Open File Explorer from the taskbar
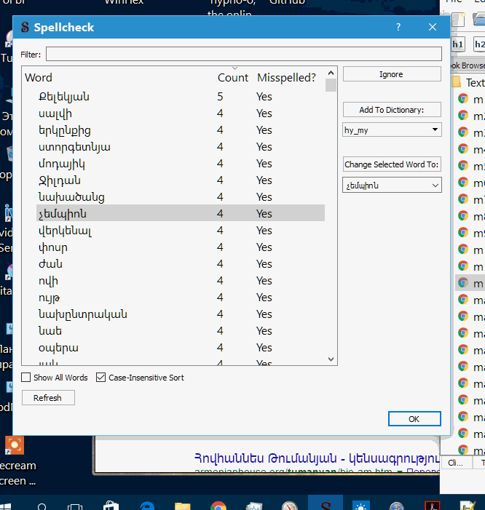This screenshot has height=510, width=485. point(182,506)
